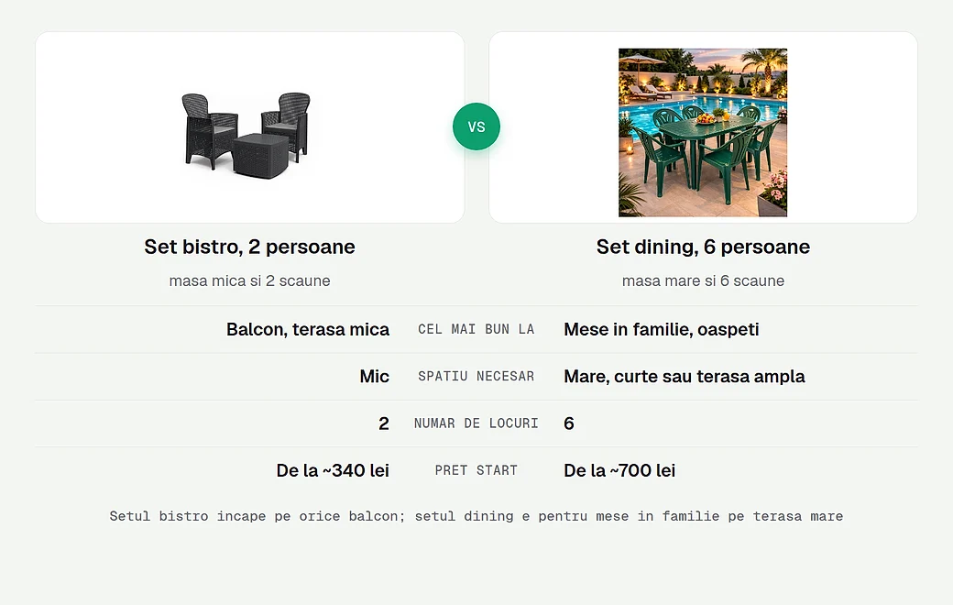Screen dimensions: 953x605
Task: Click the "PRET START" row label
Action: 476,470
